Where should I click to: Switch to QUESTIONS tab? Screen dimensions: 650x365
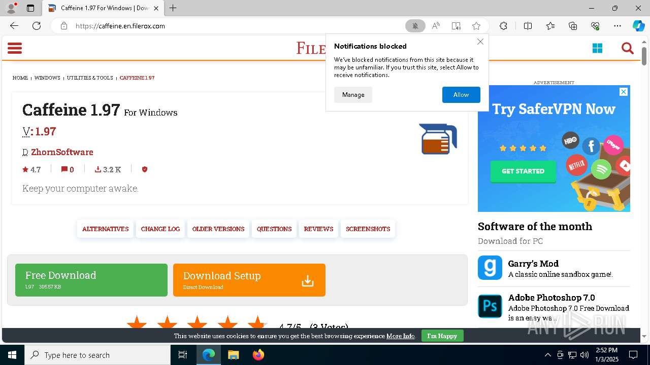274,229
